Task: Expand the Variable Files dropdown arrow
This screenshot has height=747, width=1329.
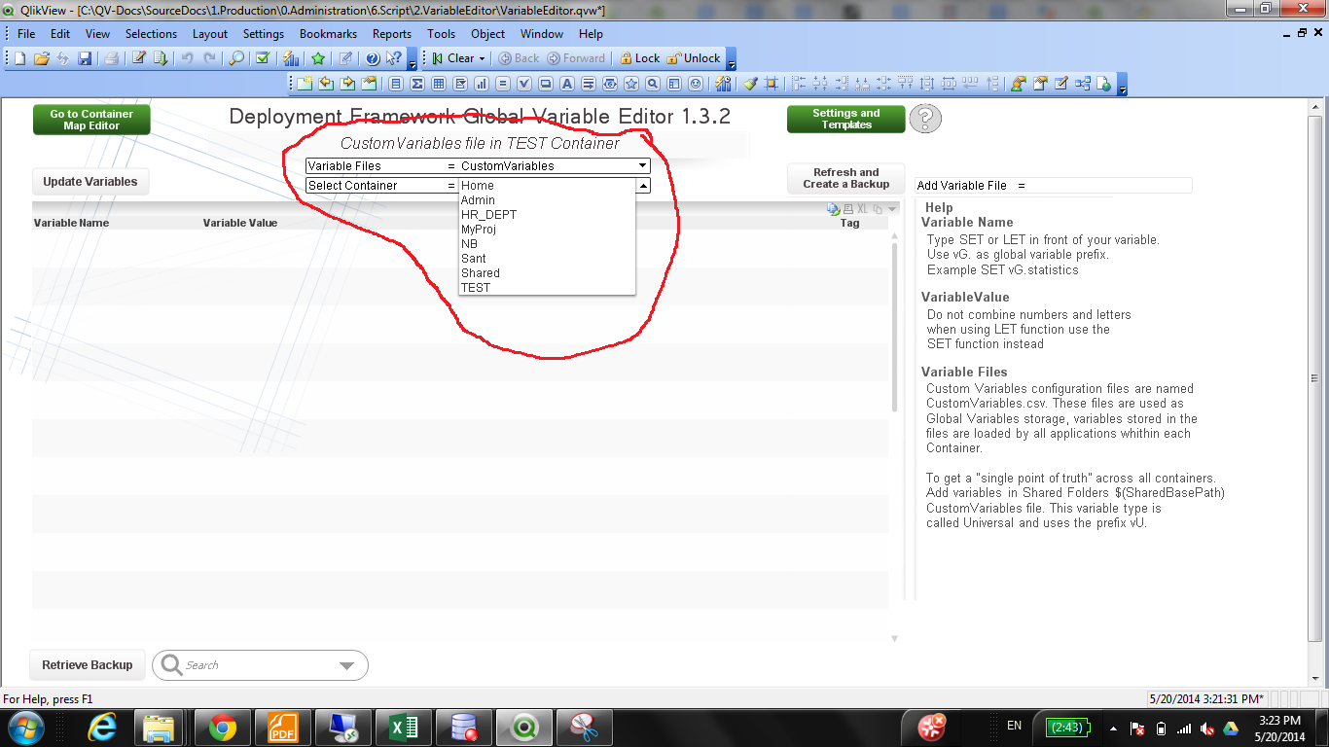Action: [642, 165]
